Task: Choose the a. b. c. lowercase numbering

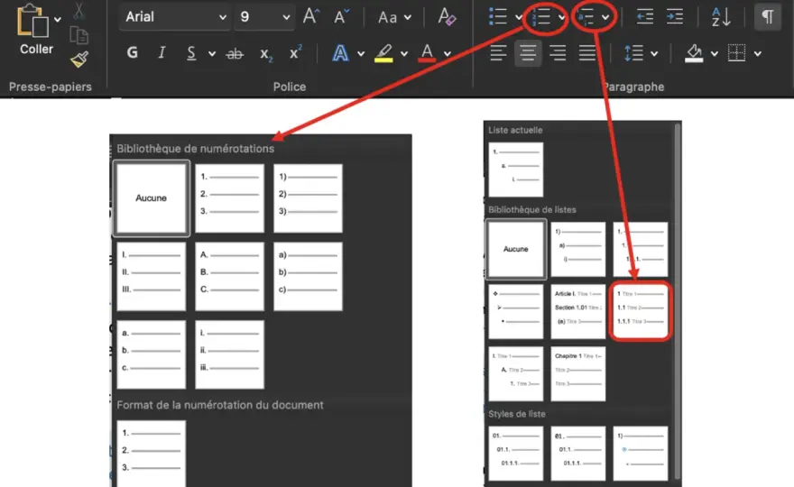Action: 152,354
